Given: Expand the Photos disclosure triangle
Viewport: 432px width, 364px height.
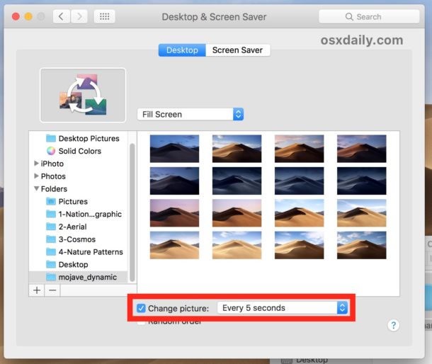Looking at the screenshot, I should pos(36,176).
